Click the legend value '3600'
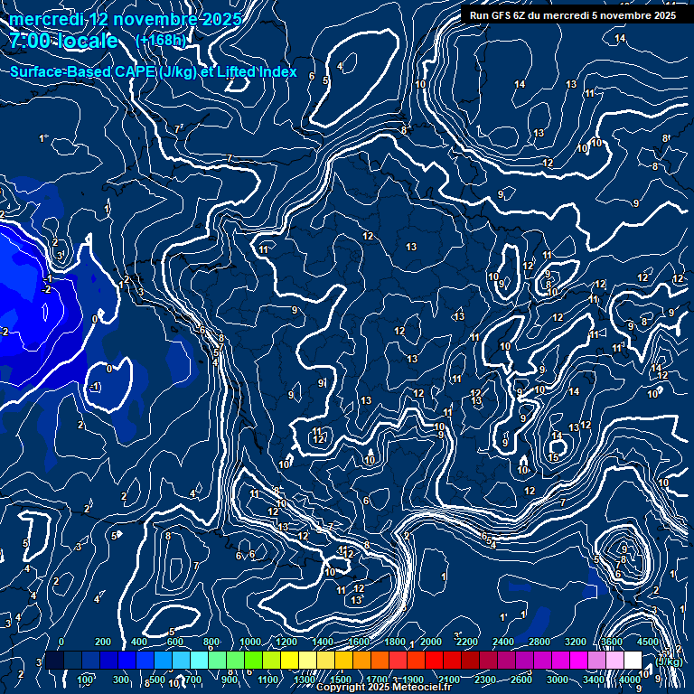Viewport: 694px width, 694px height. (612, 642)
